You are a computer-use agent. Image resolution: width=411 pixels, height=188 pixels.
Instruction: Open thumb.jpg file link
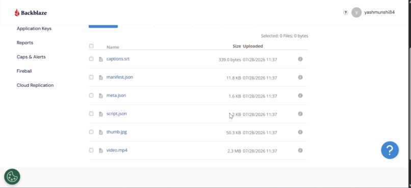click(117, 132)
